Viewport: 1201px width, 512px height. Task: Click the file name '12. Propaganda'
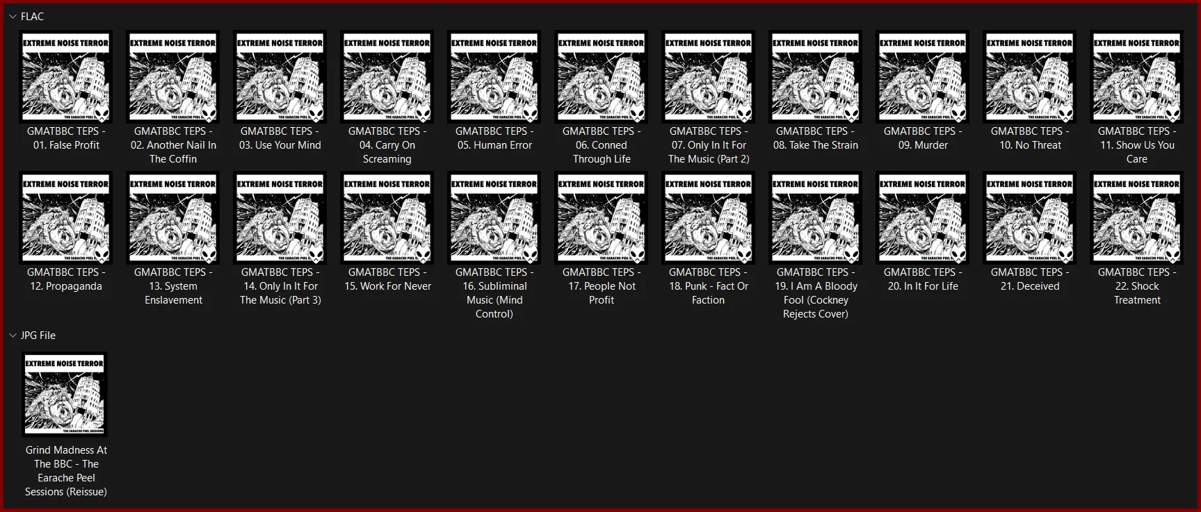[x=66, y=279]
